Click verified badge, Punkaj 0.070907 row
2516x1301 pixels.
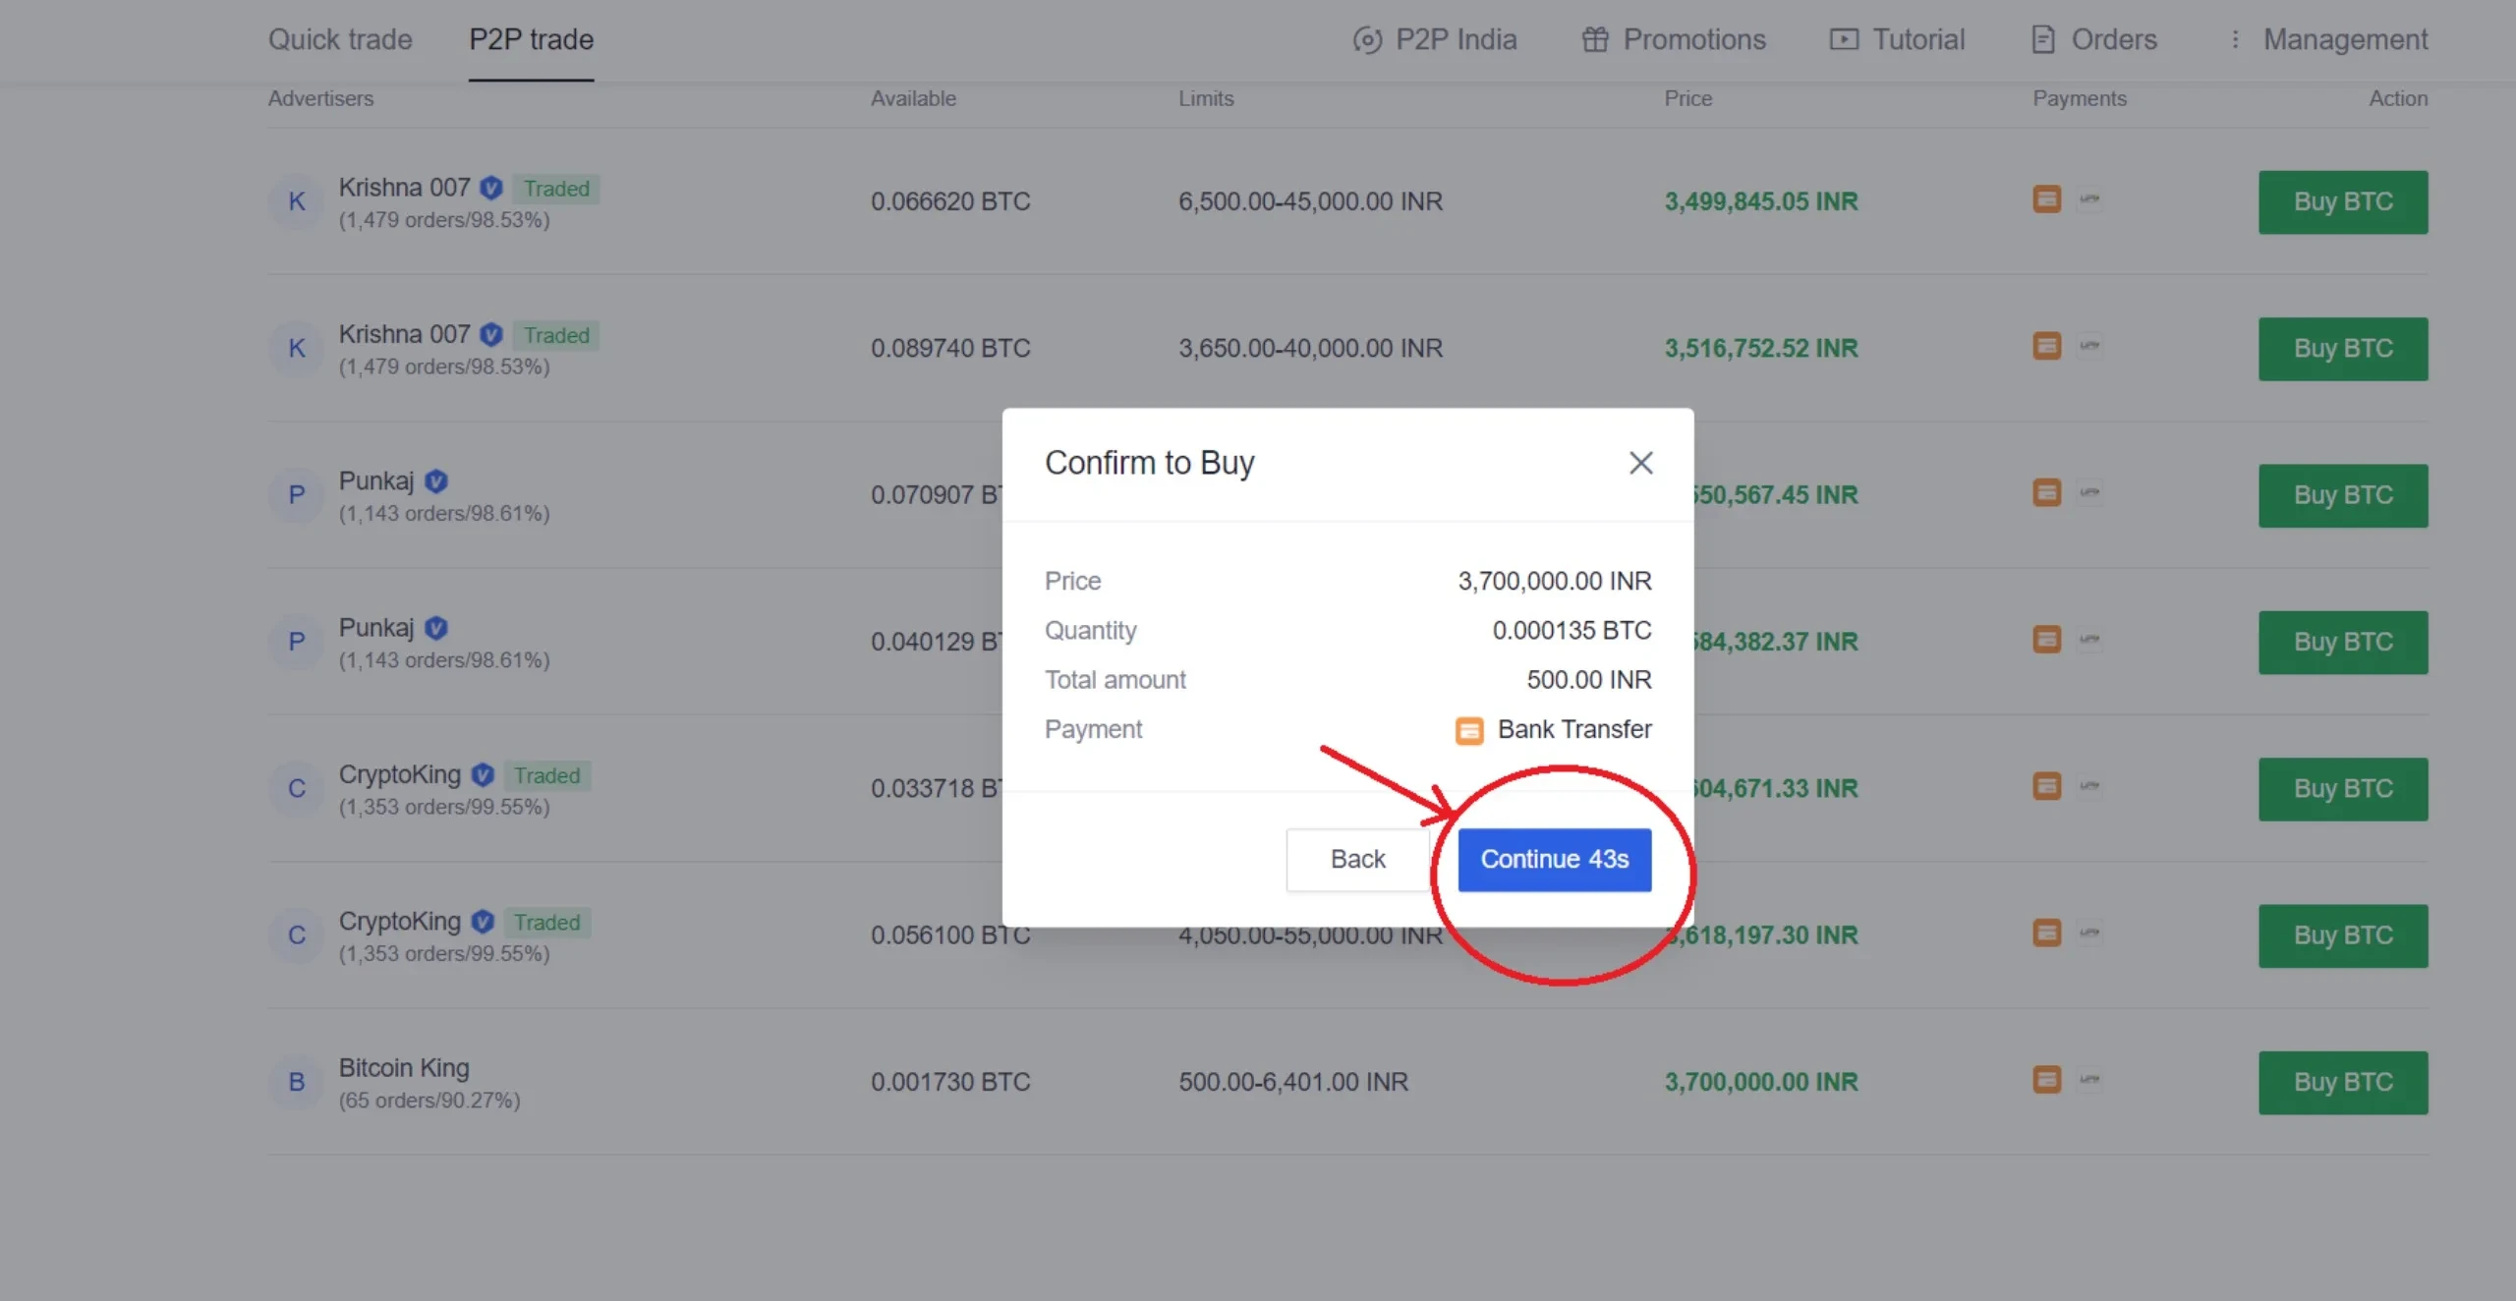436,481
